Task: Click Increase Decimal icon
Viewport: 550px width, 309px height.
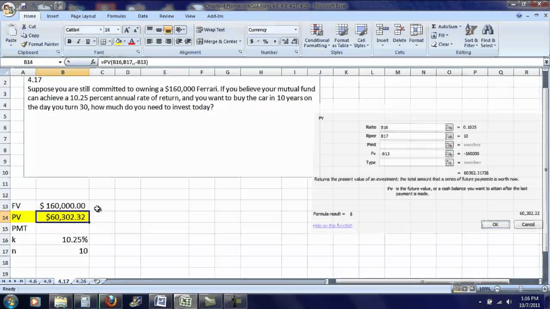Action: pos(286,42)
